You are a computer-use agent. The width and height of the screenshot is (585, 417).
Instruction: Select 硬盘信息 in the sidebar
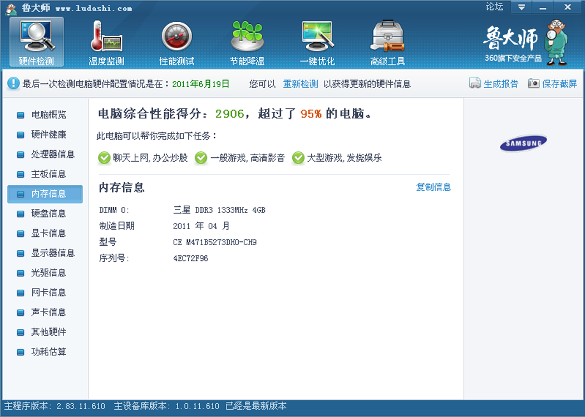pos(45,214)
